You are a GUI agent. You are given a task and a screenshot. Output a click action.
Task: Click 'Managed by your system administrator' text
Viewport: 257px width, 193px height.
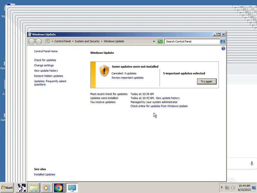154,102
